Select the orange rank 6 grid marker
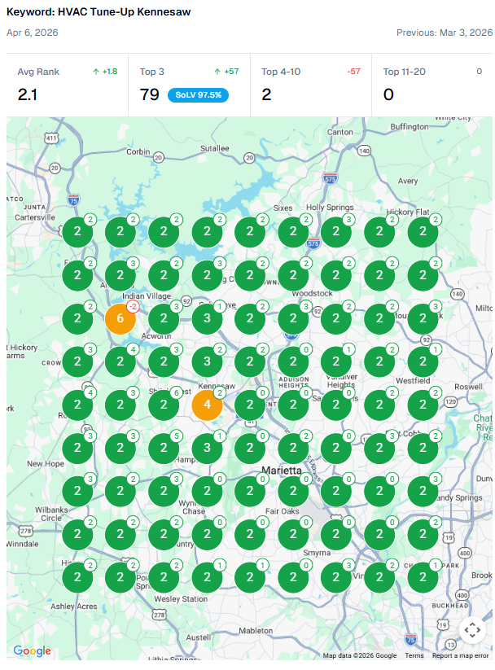 [x=120, y=318]
